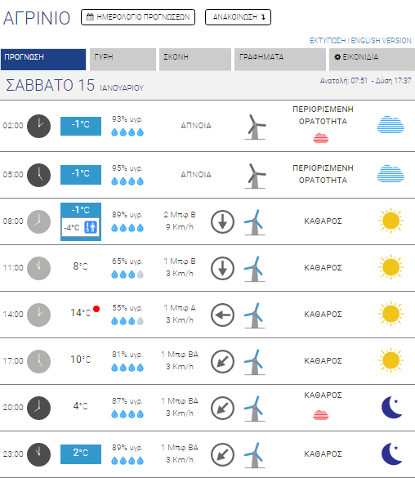This screenshot has height=478, width=415.
Task: Select the ΠΡΟΓΝΩΣΗ tab
Action: pos(43,60)
